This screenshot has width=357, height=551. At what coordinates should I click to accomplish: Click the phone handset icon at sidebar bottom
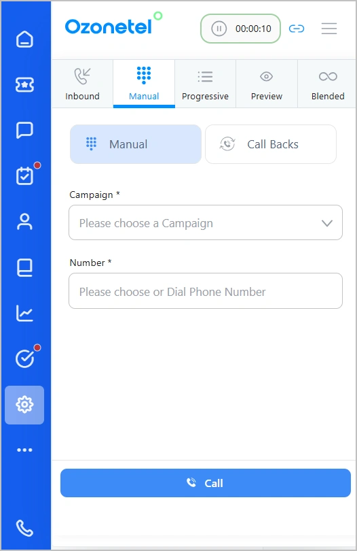pyautogui.click(x=24, y=528)
